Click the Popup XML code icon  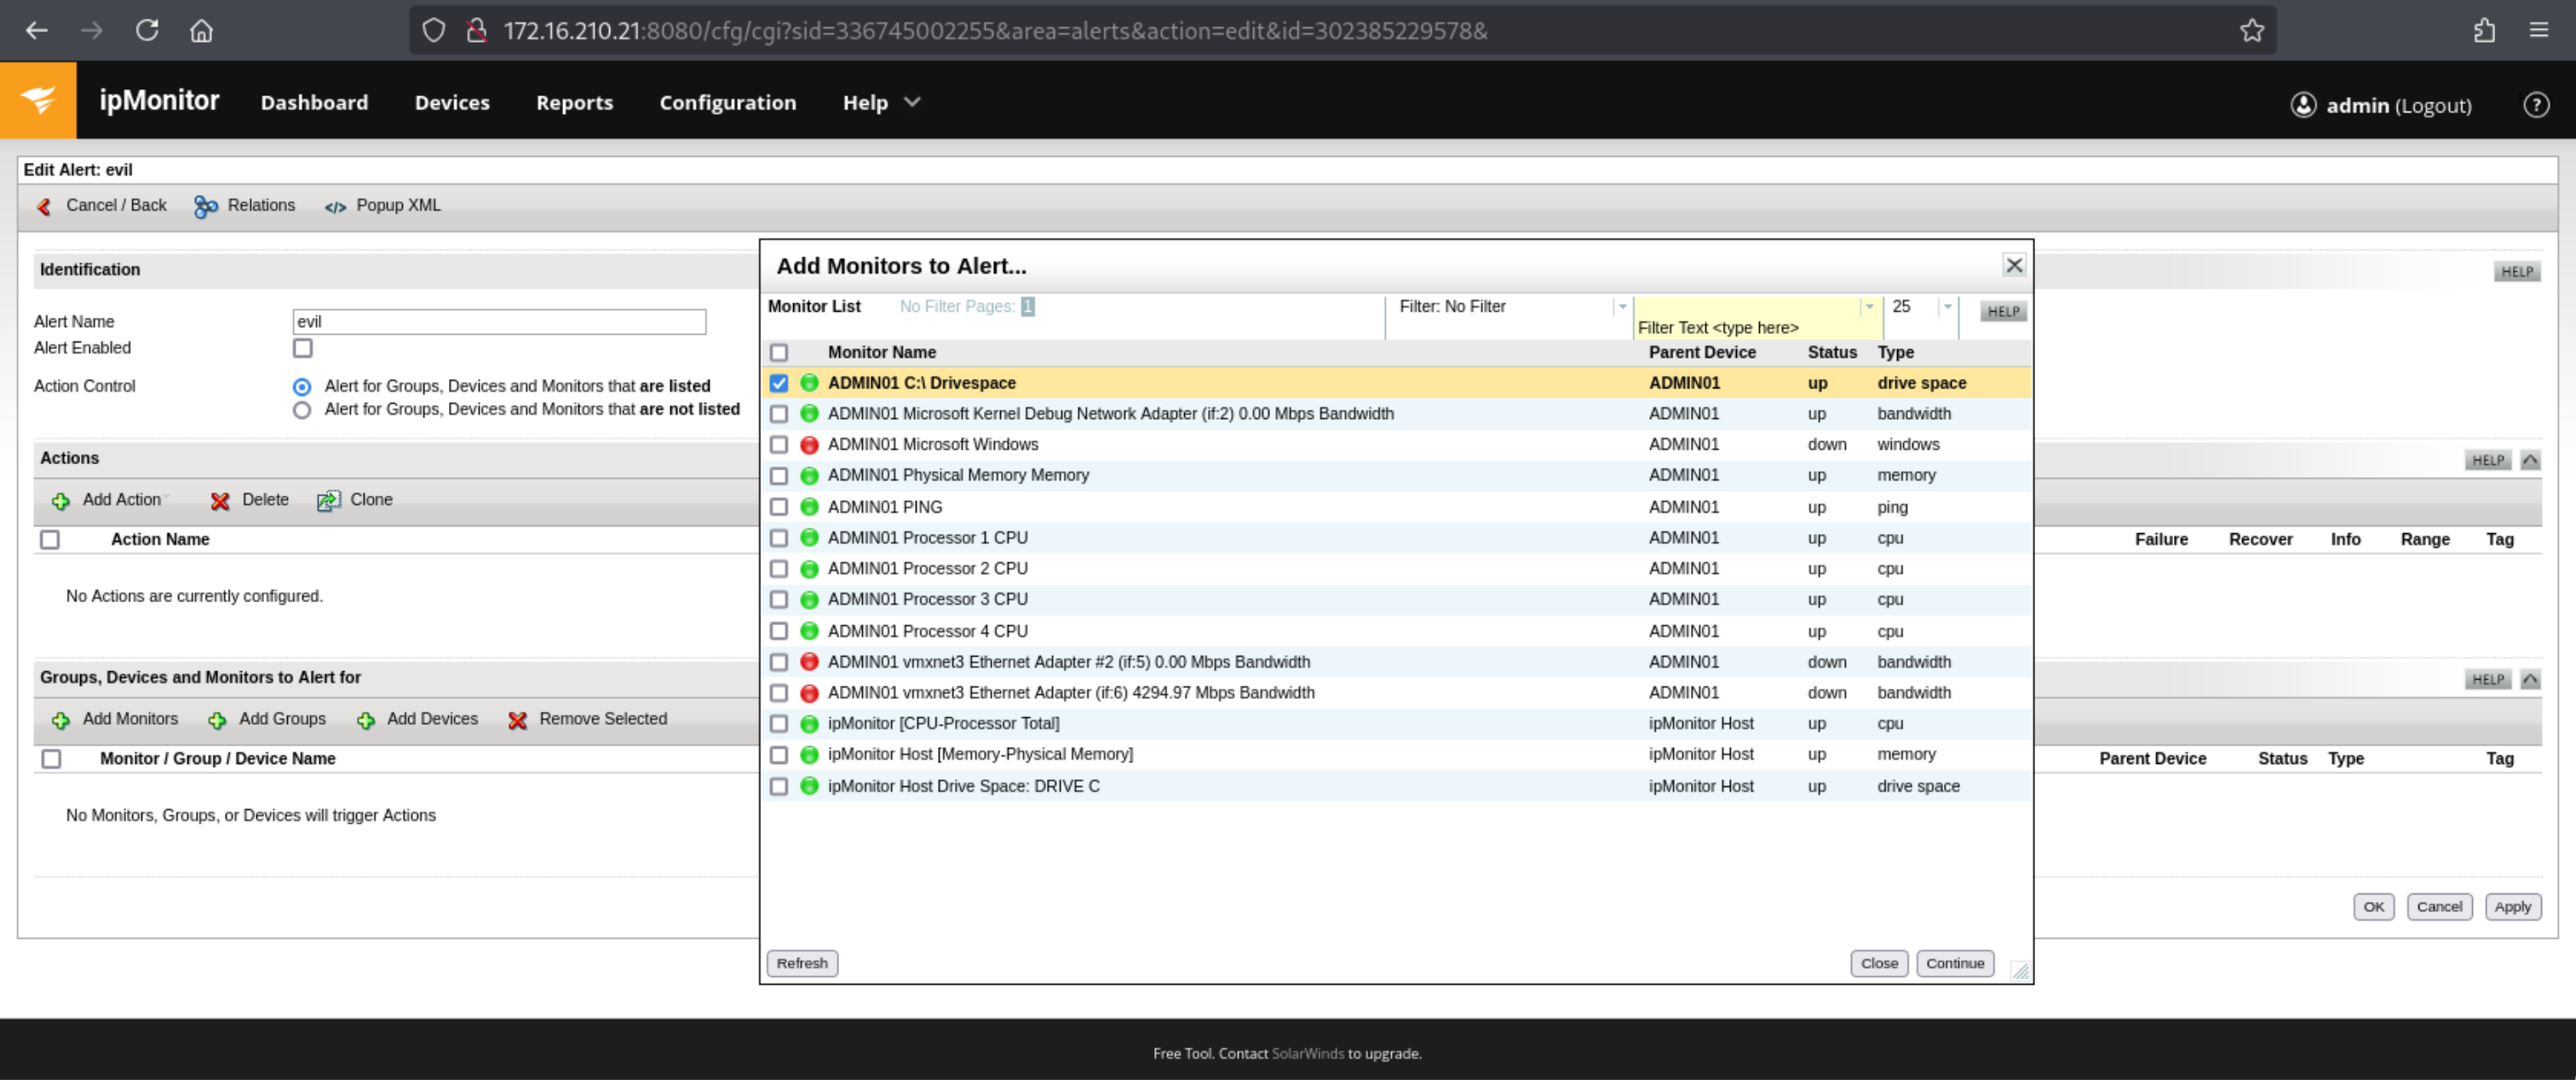(335, 207)
